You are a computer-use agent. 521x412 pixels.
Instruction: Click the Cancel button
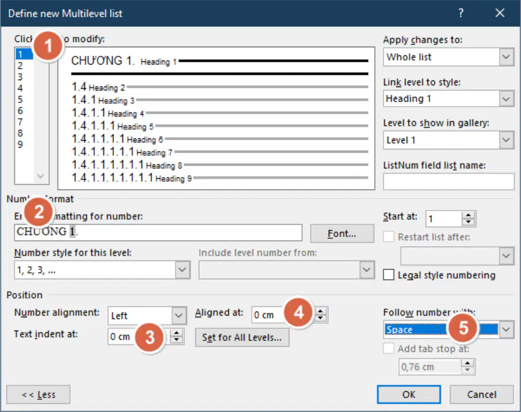tap(482, 395)
